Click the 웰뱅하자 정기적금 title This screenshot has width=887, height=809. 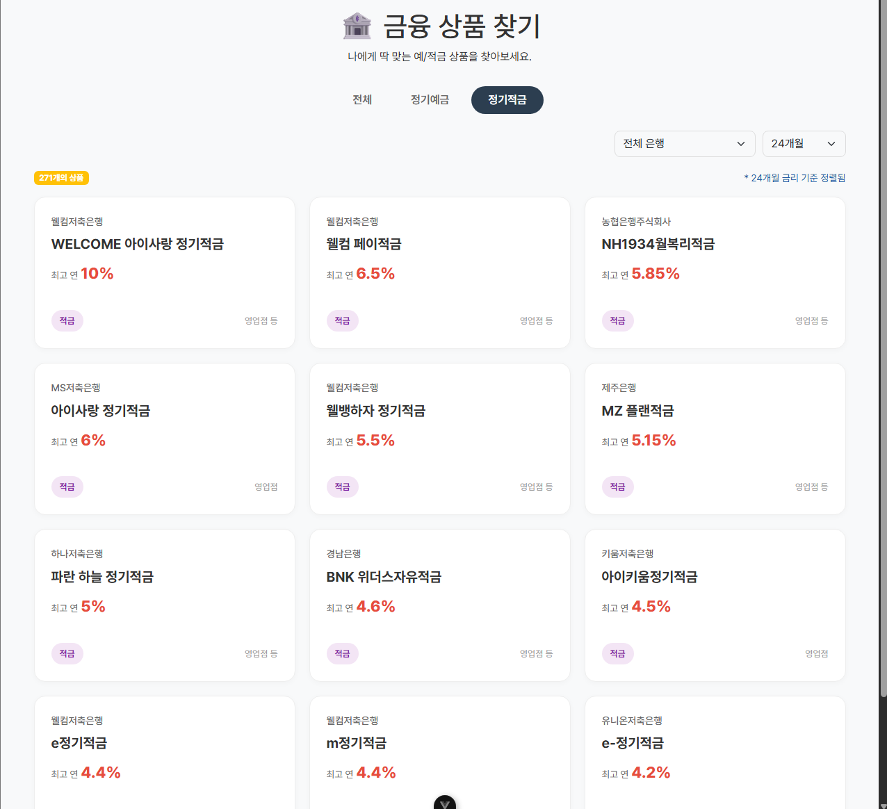pos(375,411)
